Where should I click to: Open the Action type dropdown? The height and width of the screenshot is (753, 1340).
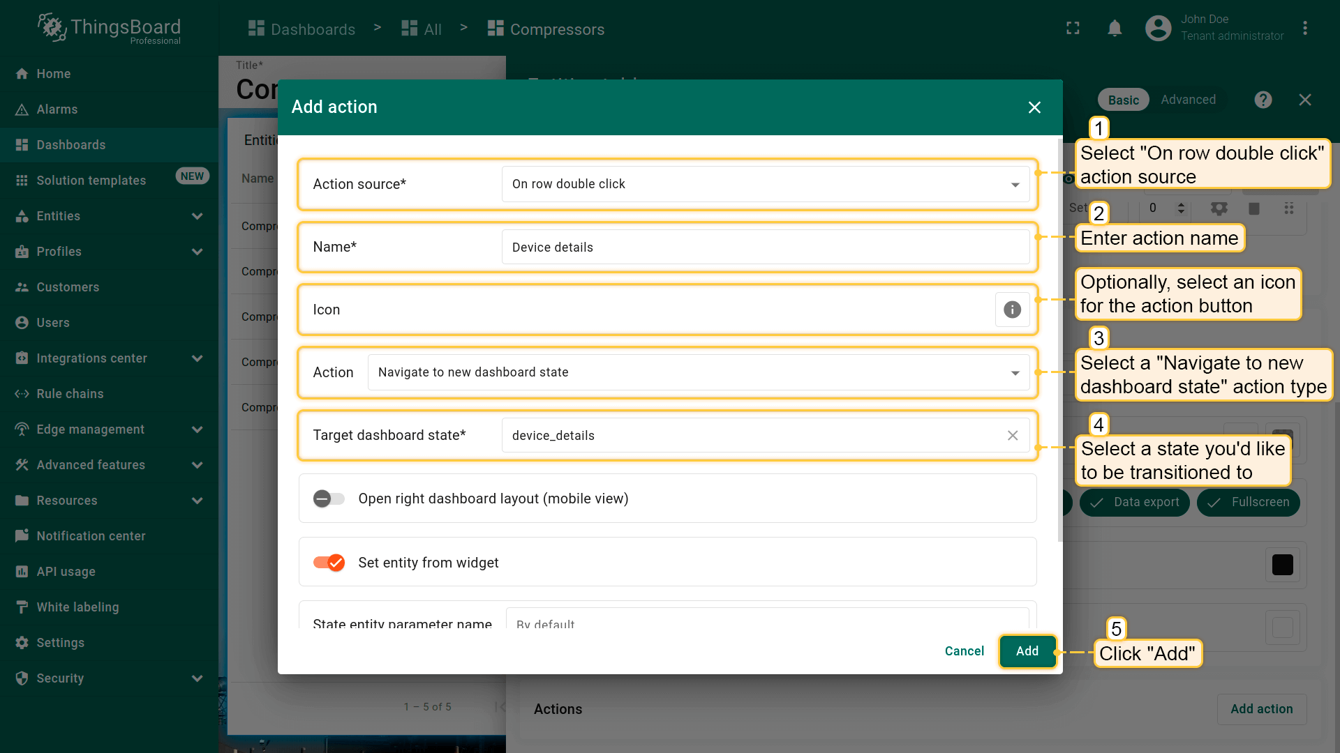(x=698, y=372)
